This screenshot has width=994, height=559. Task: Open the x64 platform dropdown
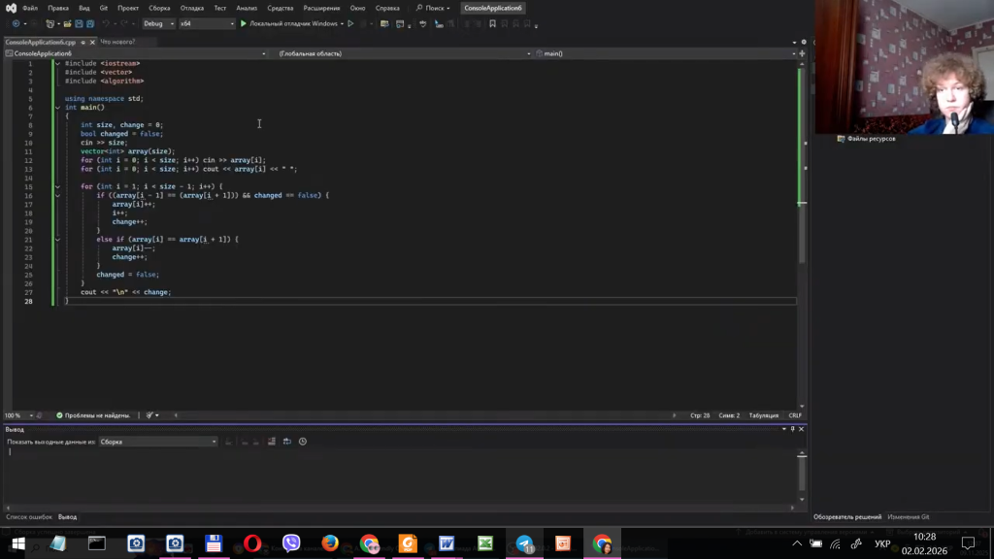[x=206, y=23]
